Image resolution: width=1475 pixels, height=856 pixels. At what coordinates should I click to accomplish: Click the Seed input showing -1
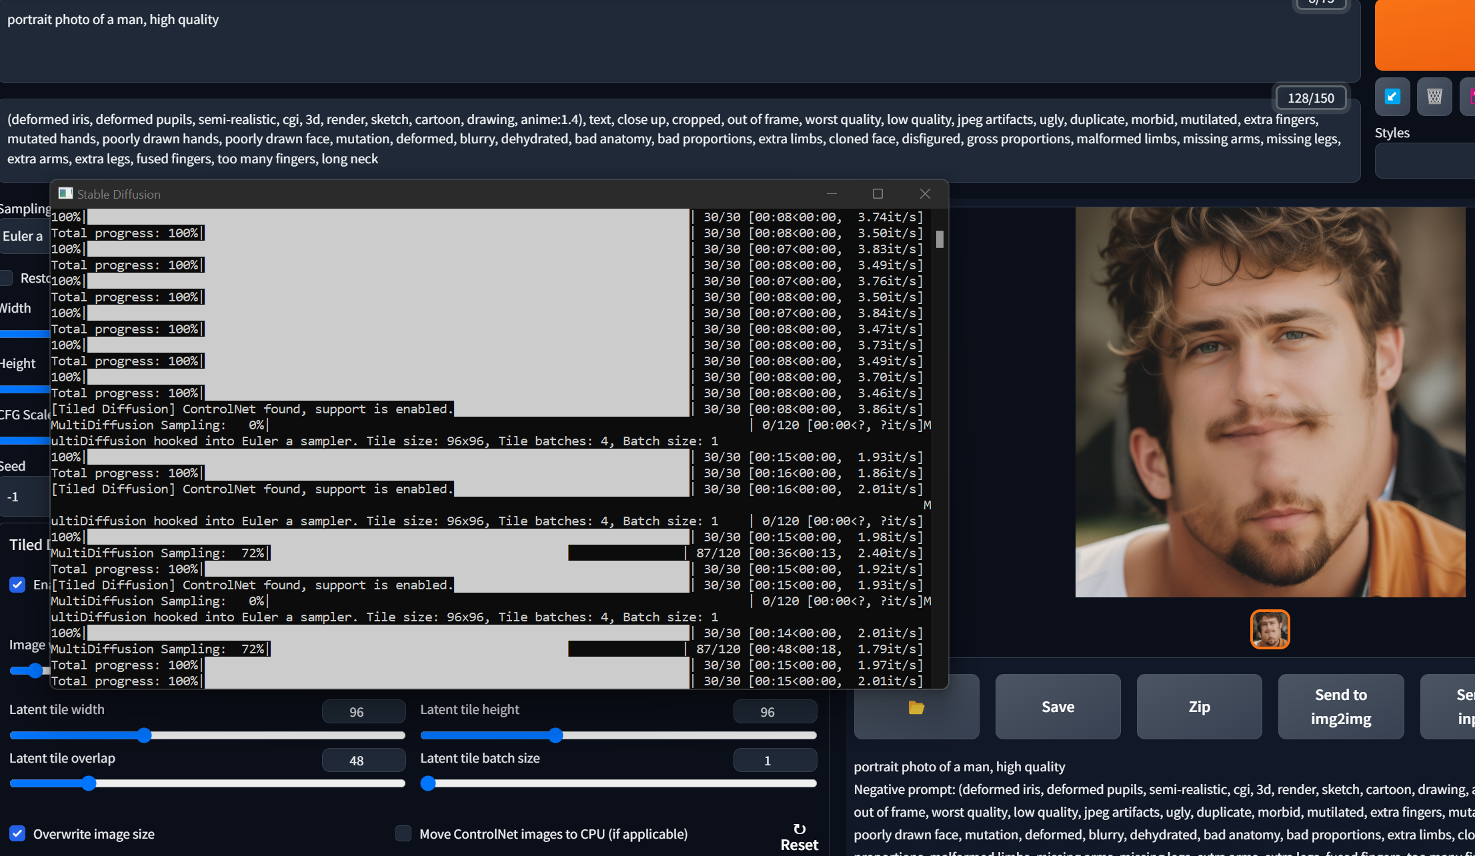(x=25, y=497)
